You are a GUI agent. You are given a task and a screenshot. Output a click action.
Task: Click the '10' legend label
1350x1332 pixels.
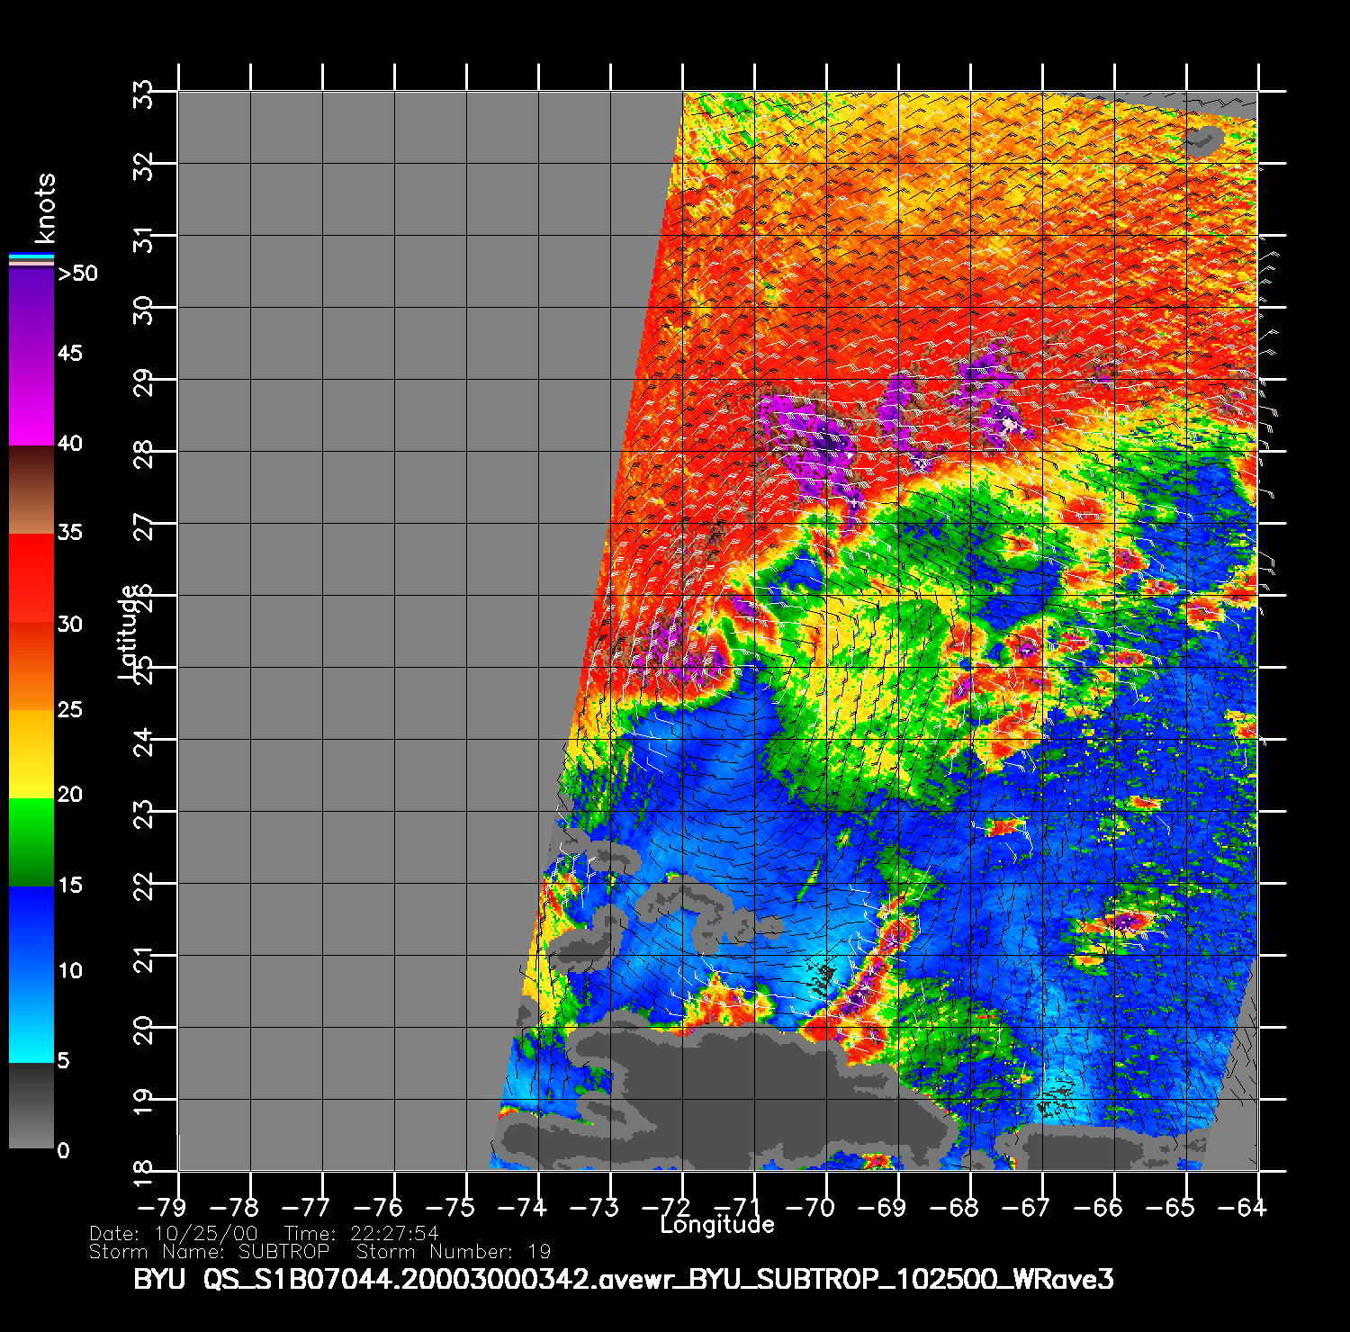(x=70, y=970)
